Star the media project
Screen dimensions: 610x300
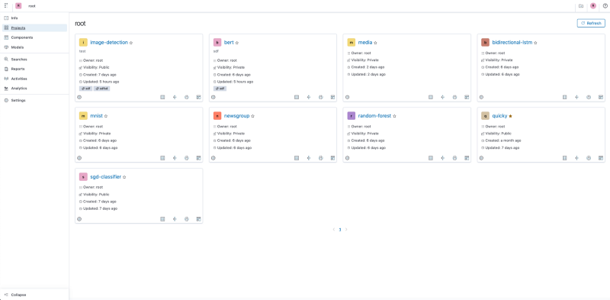(375, 43)
